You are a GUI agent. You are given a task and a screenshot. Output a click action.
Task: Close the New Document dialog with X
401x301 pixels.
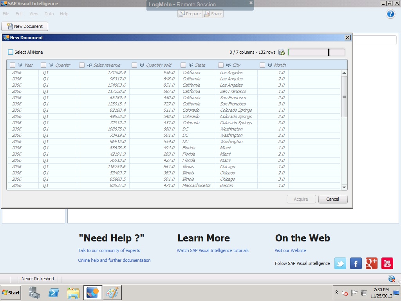pos(348,38)
